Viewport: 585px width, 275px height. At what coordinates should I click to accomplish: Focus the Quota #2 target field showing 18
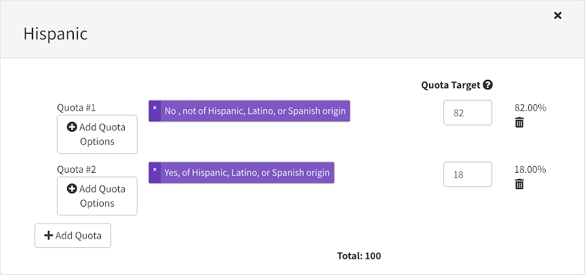tap(467, 174)
